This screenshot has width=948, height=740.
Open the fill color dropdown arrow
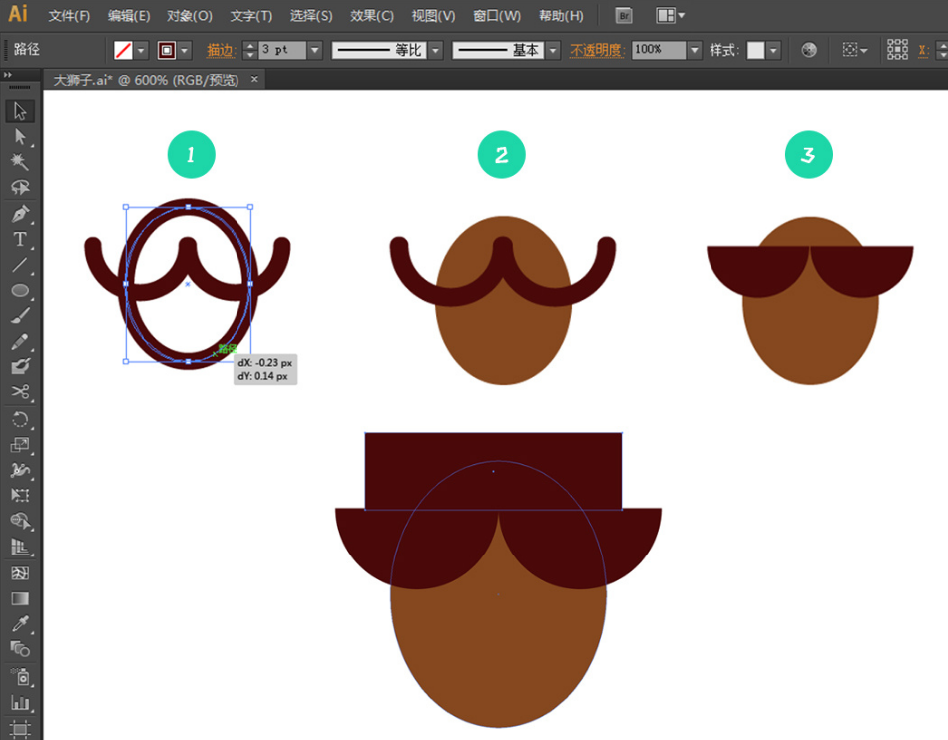[141, 50]
